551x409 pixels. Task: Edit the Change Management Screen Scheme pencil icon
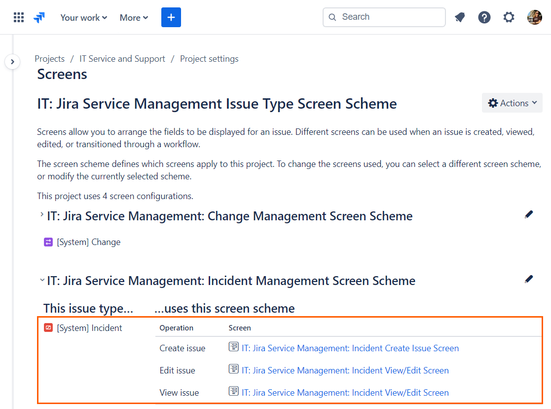529,214
